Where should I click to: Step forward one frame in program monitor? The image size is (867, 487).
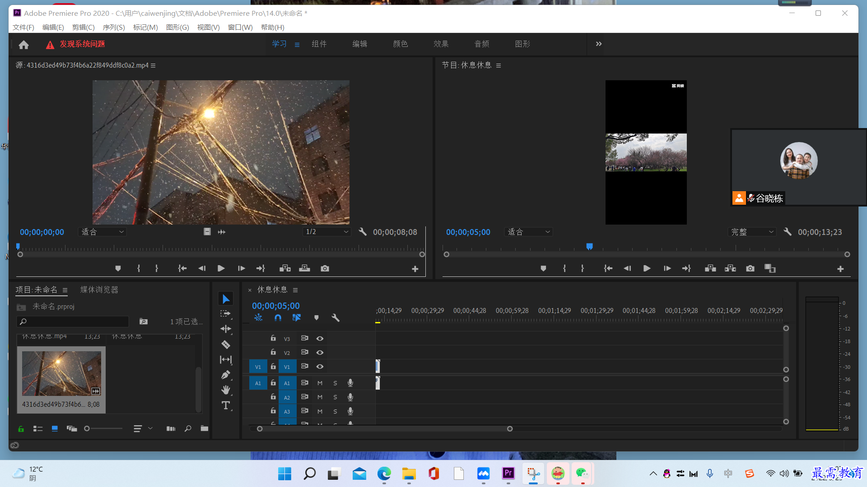pyautogui.click(x=667, y=268)
